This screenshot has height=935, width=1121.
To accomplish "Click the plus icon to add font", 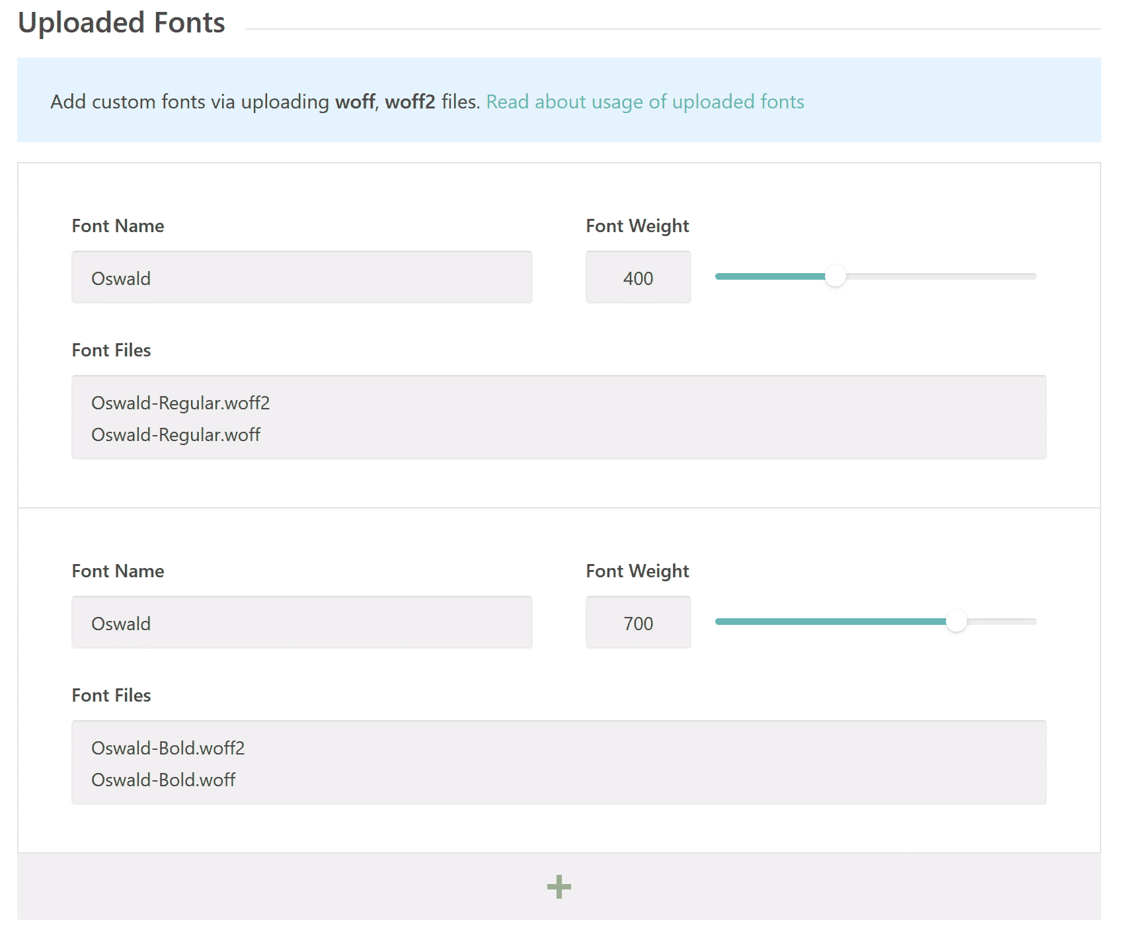I will 559,887.
